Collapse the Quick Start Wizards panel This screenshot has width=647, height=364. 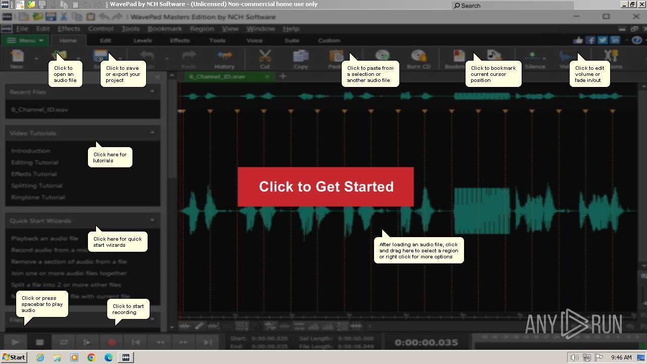pyautogui.click(x=152, y=220)
